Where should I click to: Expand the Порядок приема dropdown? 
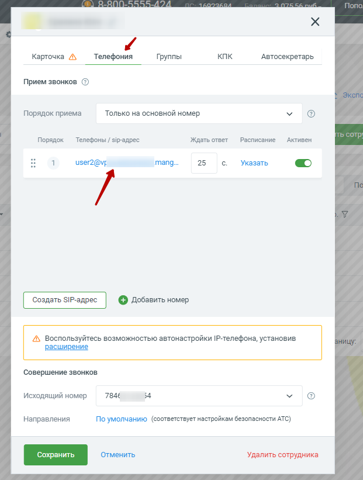[199, 113]
